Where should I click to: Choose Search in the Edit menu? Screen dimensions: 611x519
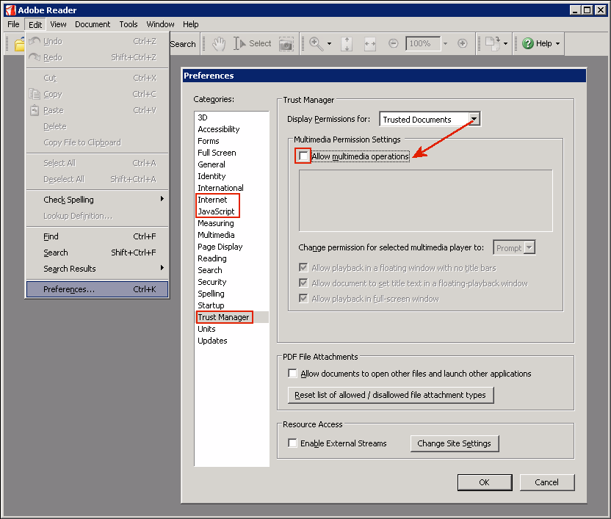[98, 253]
